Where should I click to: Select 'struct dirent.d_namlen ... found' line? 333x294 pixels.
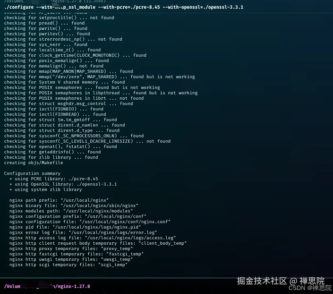(x=65, y=125)
